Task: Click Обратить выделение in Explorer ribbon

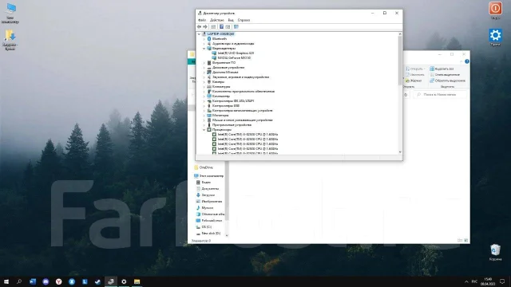Action: point(447,81)
